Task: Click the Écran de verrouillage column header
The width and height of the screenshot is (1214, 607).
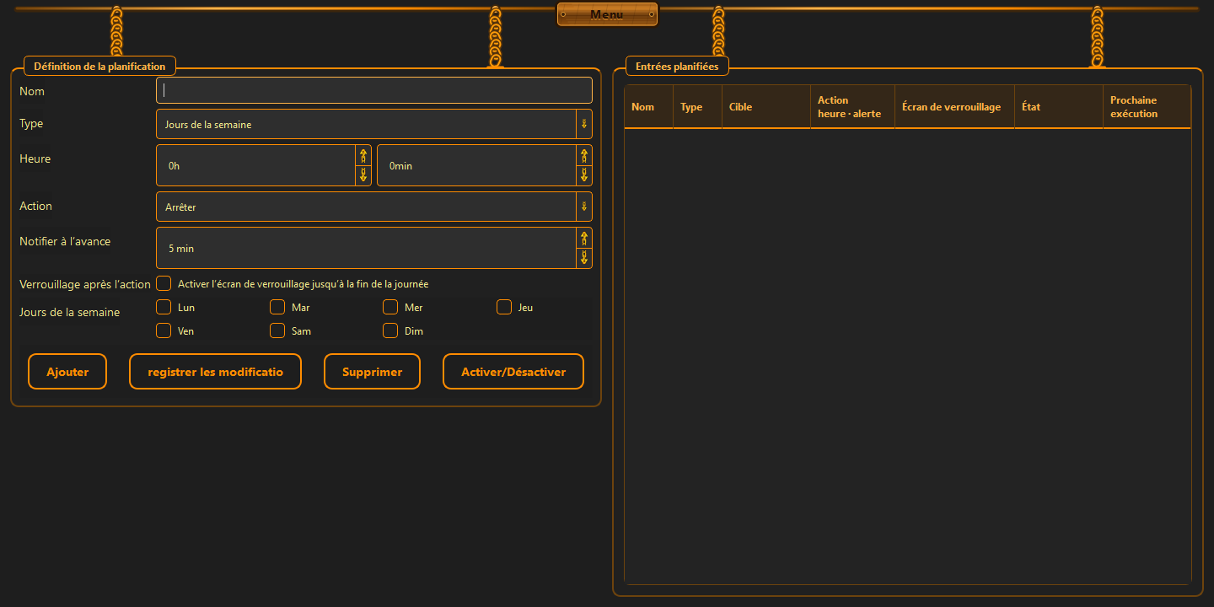Action: (954, 107)
